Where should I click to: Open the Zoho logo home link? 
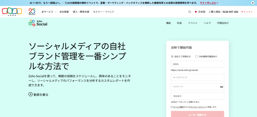12,12
